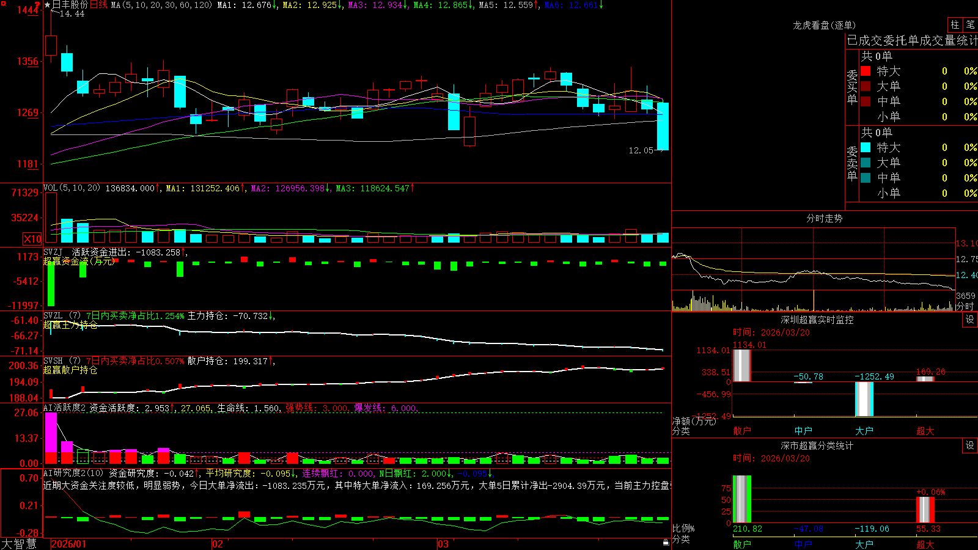
Task: Click the -50.78 value above 中户
Action: point(808,376)
